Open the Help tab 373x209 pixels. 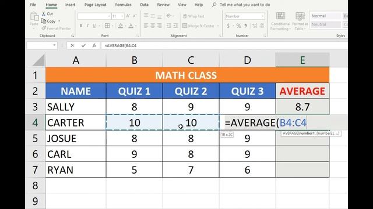pyautogui.click(x=199, y=5)
